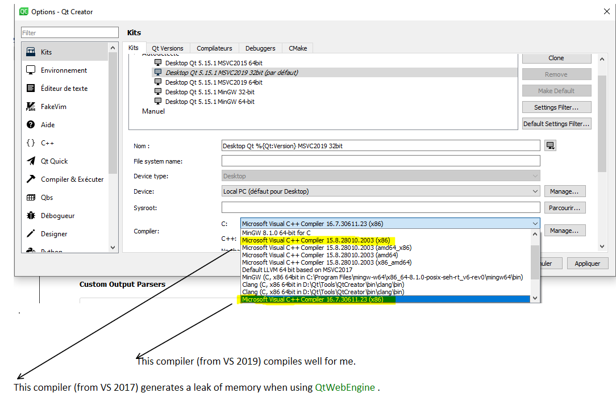Viewport: 616px width, 393px height.
Task: Click monitor icon of MSVC2015 64bit kit
Action: (158, 62)
